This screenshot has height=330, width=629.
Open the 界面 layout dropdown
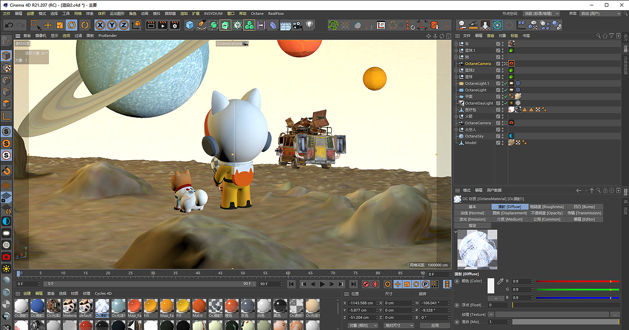[x=600, y=14]
